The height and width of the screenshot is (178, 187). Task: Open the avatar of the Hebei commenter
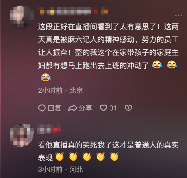pos(22,136)
